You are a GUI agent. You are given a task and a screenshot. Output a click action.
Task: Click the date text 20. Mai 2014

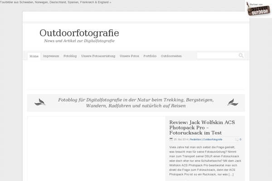click(x=181, y=139)
